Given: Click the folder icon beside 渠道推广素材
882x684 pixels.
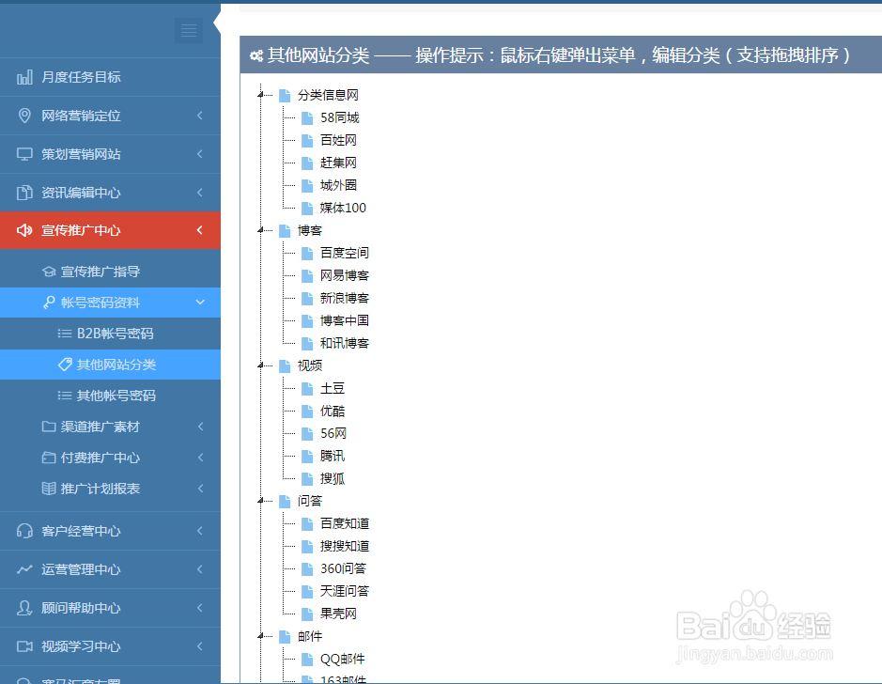Looking at the screenshot, I should [x=49, y=427].
